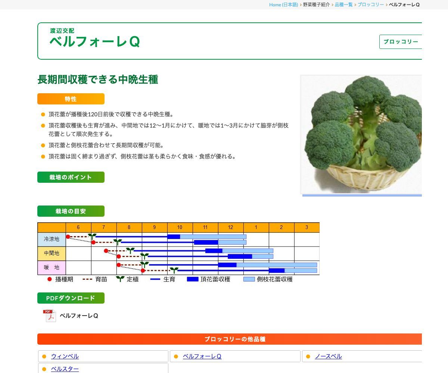
Task: Click the solid blue 生育 line legend marker
Action: [155, 279]
